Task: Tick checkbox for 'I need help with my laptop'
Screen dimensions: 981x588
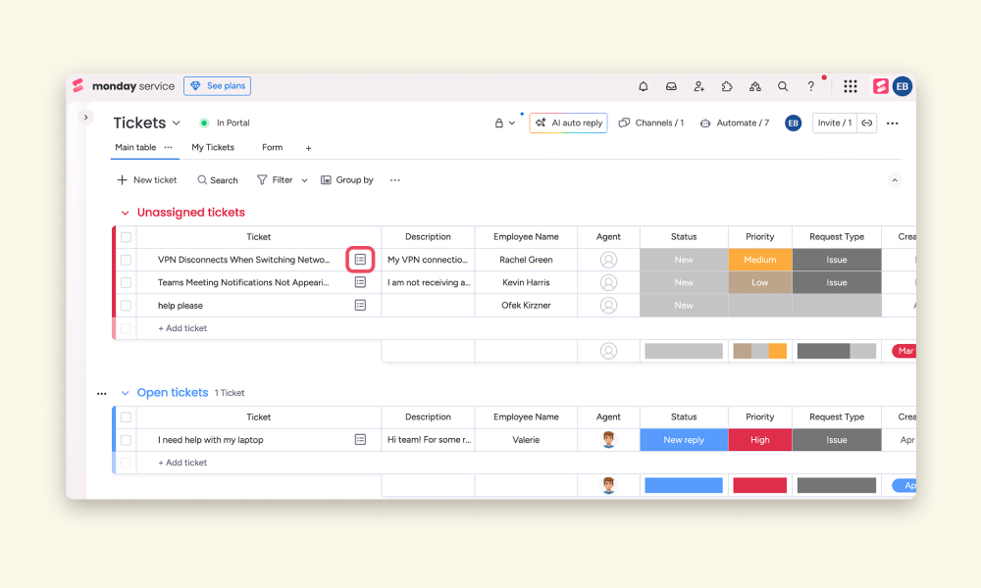Action: [126, 440]
